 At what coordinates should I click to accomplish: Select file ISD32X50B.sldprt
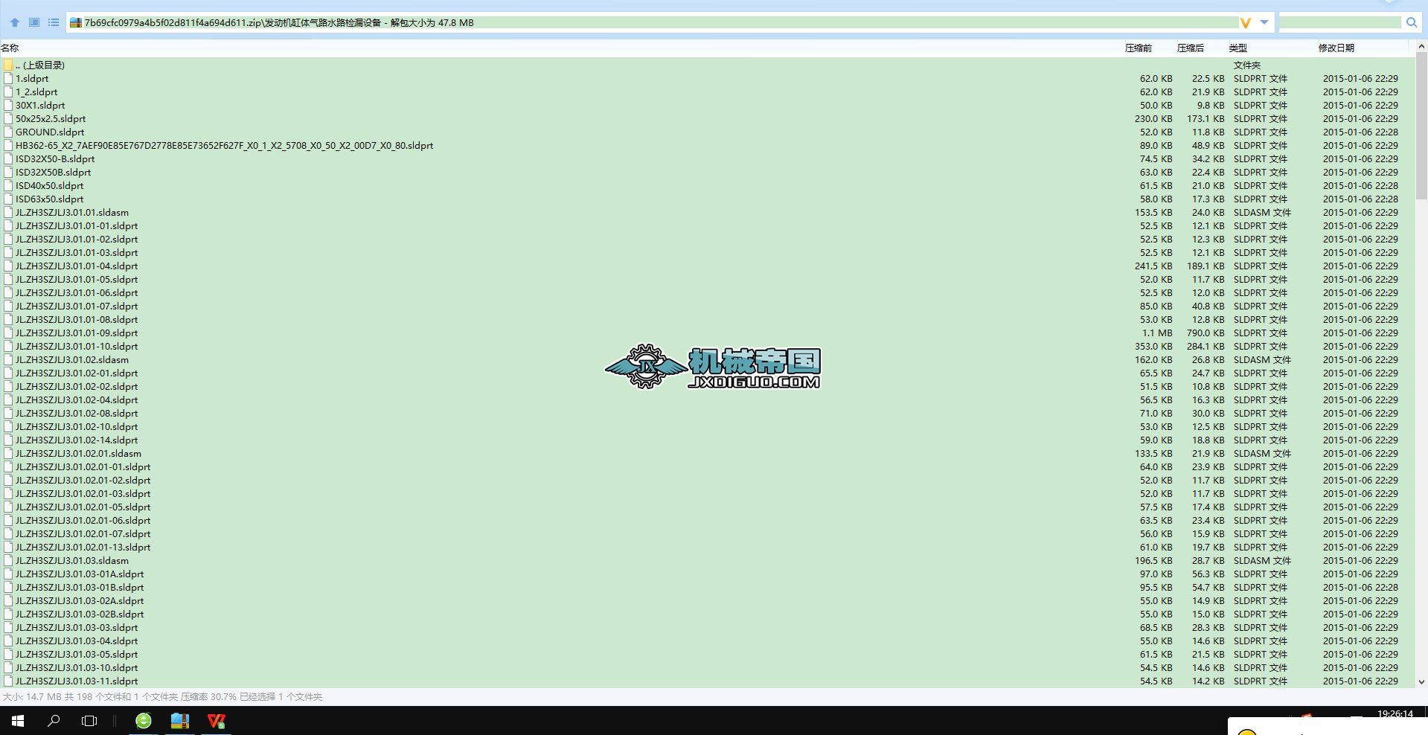(x=53, y=173)
